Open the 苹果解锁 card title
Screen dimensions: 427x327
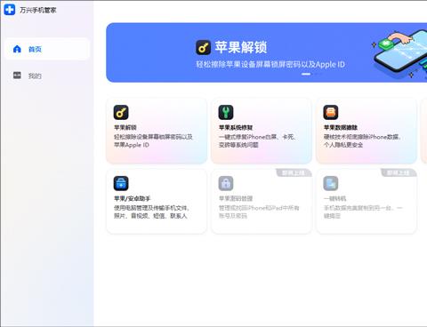[x=125, y=127]
